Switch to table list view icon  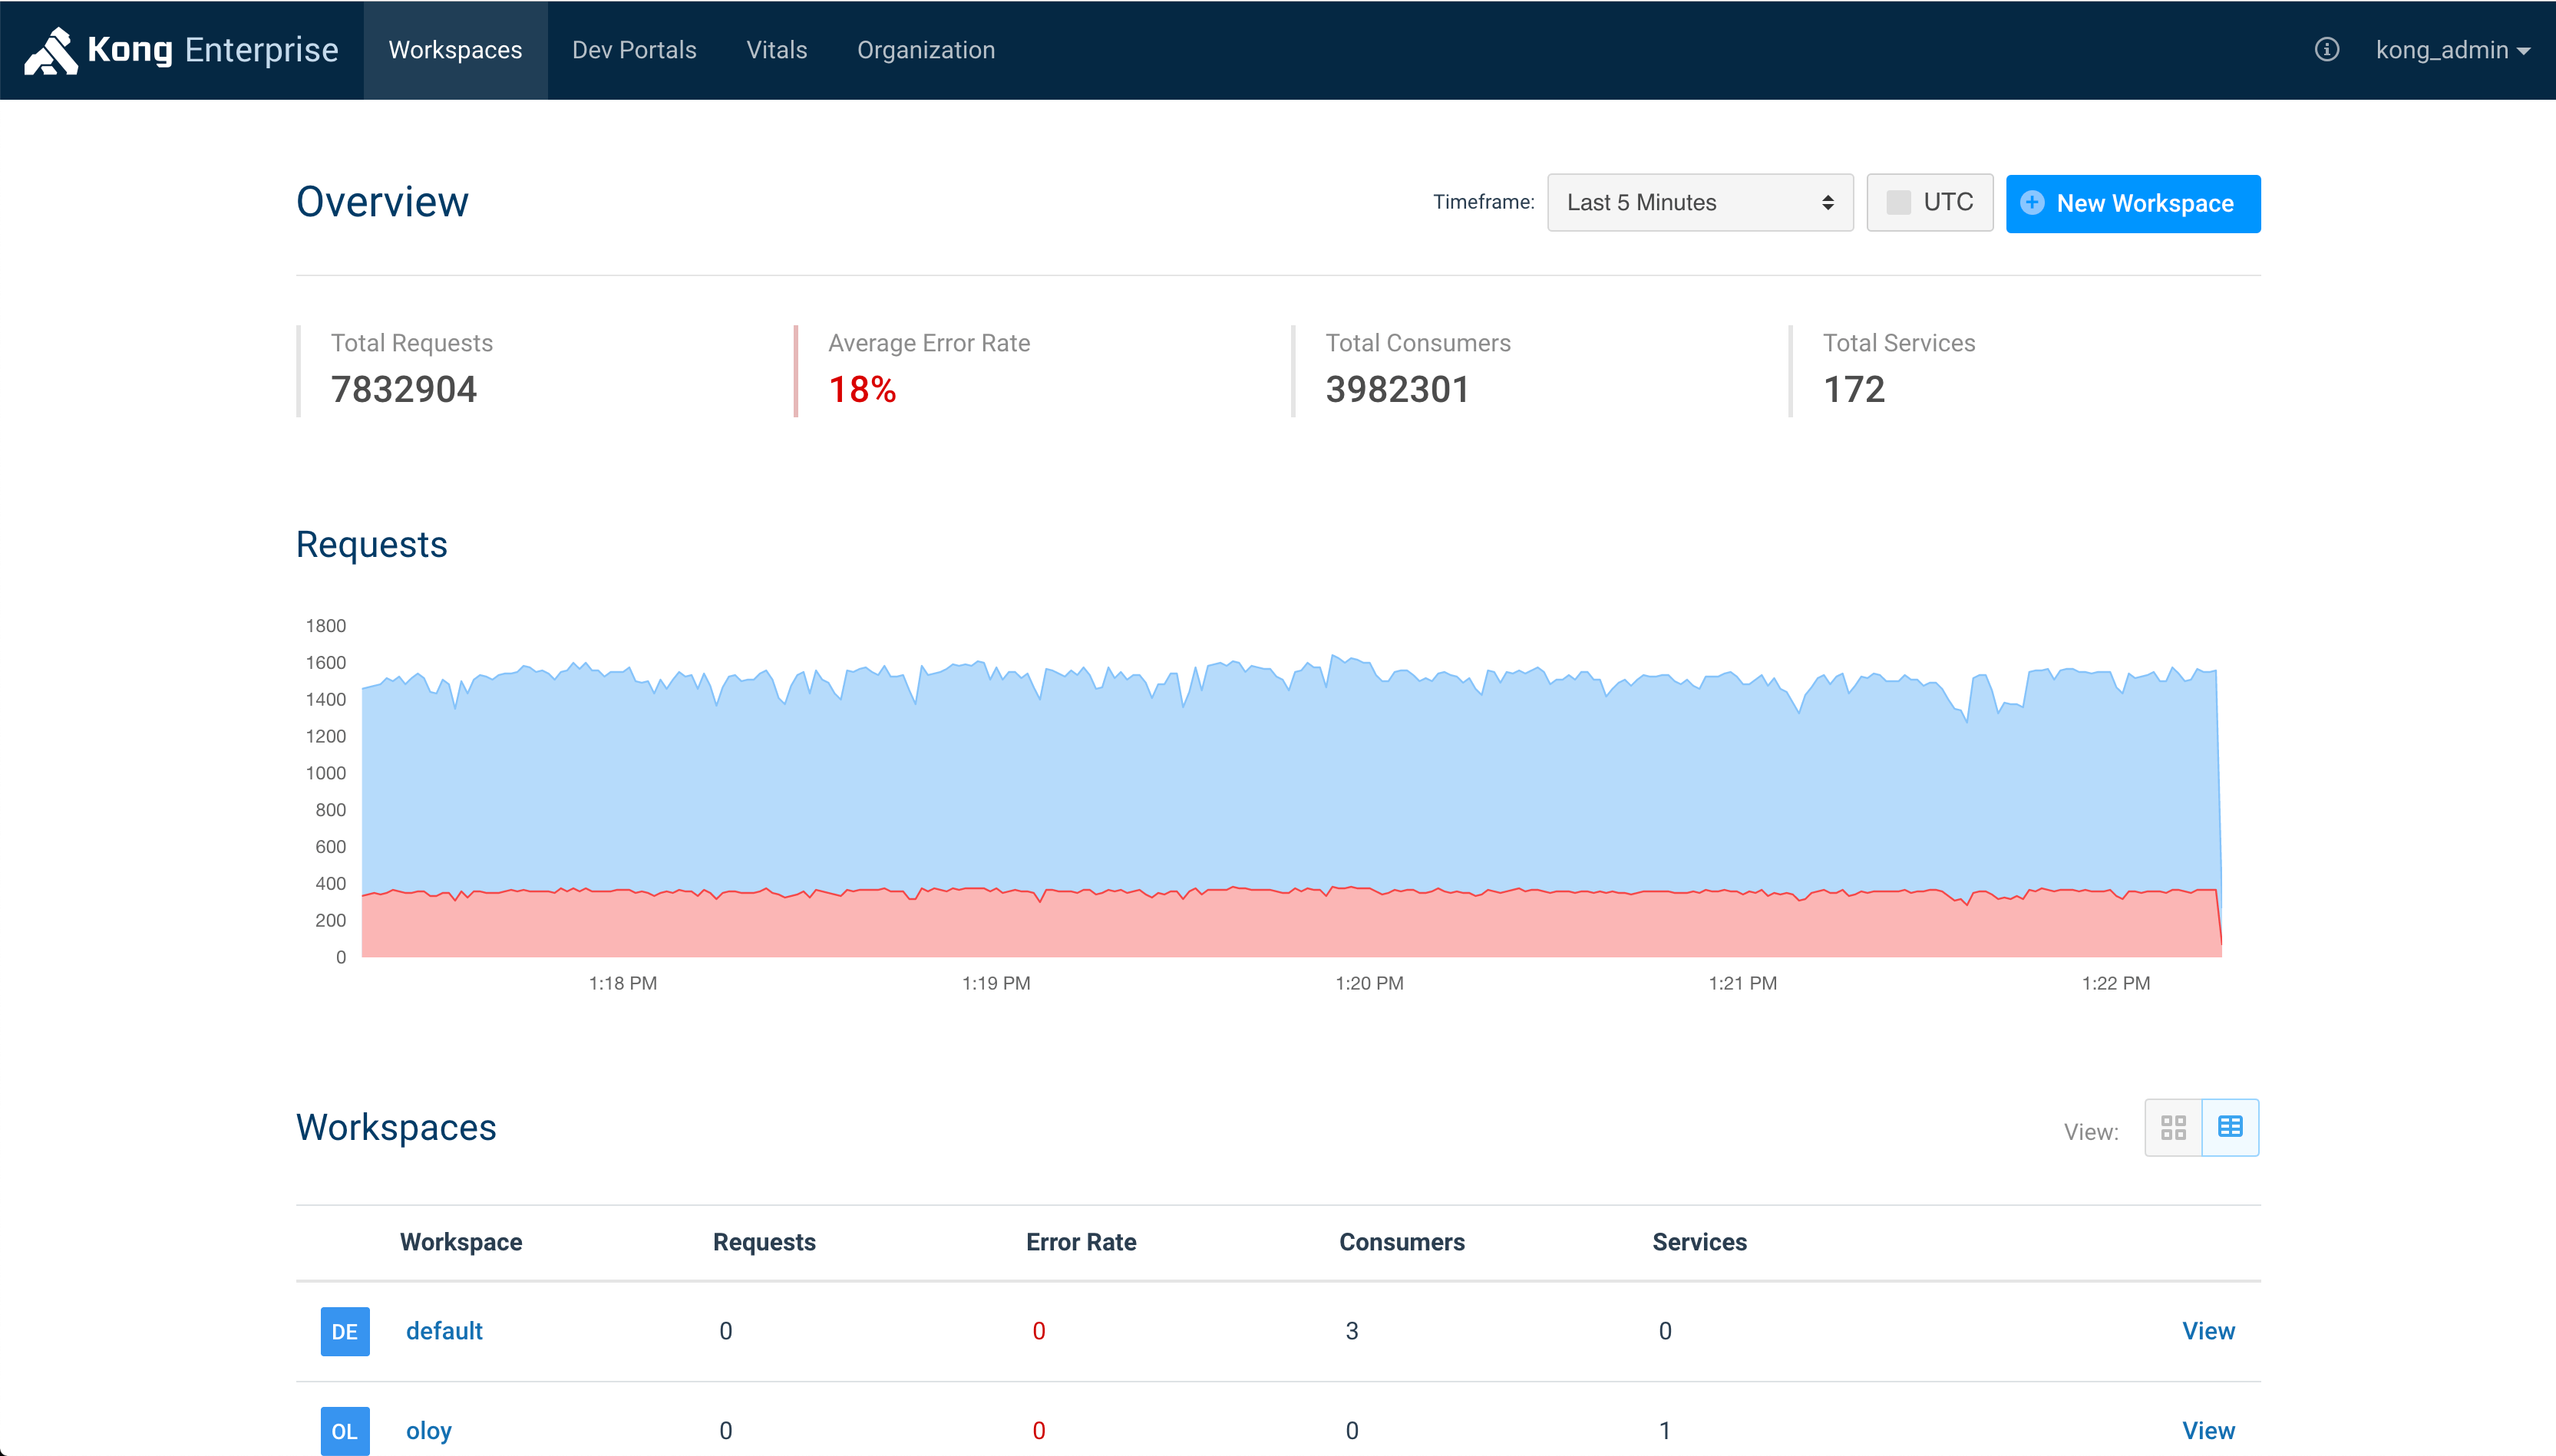[2230, 1128]
